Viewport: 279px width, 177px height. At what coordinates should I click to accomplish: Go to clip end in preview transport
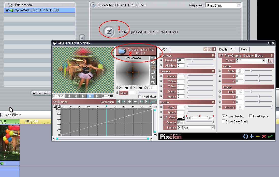point(97,96)
